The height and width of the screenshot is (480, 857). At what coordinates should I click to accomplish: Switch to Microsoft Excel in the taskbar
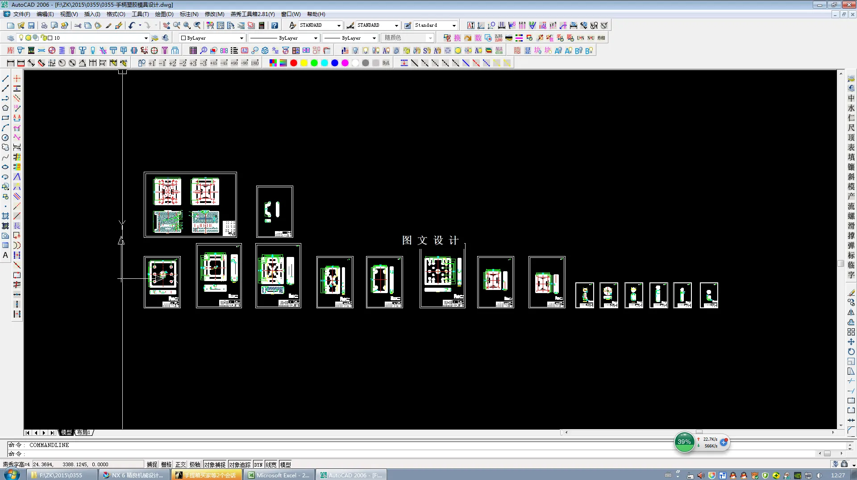tap(279, 475)
